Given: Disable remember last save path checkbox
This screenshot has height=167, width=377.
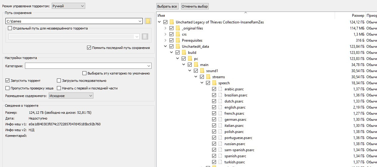Looking at the screenshot, I should point(89,48).
